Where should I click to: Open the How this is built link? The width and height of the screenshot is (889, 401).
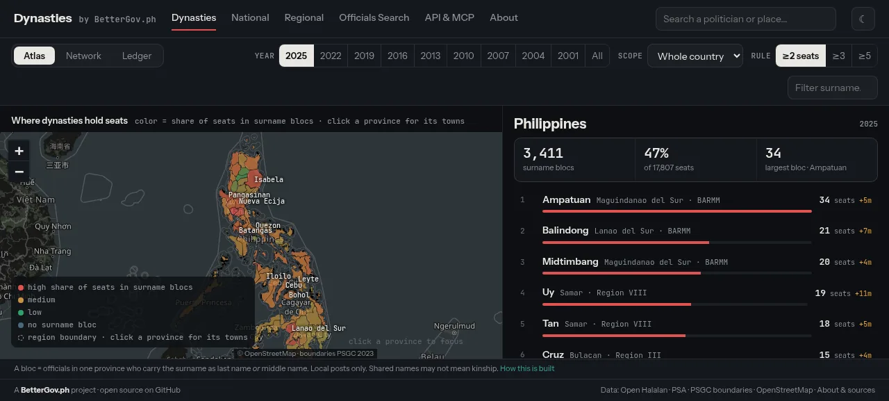527,368
